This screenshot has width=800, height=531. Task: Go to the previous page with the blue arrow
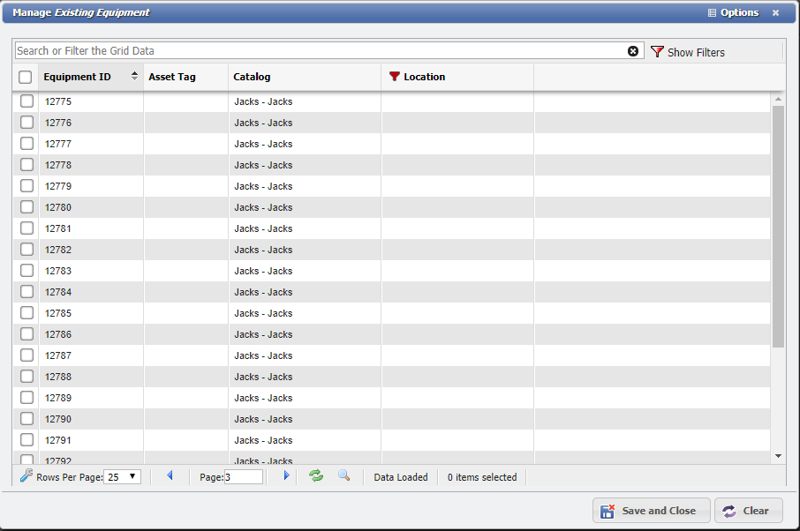point(170,476)
